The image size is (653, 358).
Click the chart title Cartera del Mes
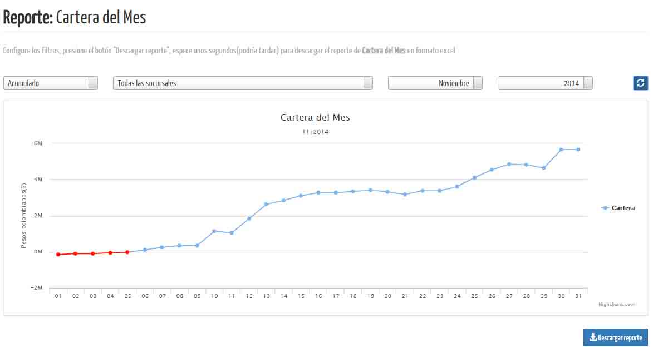tap(315, 117)
